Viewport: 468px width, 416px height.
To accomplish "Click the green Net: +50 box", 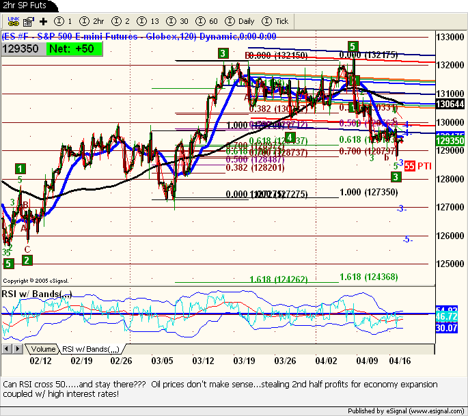I will (74, 49).
